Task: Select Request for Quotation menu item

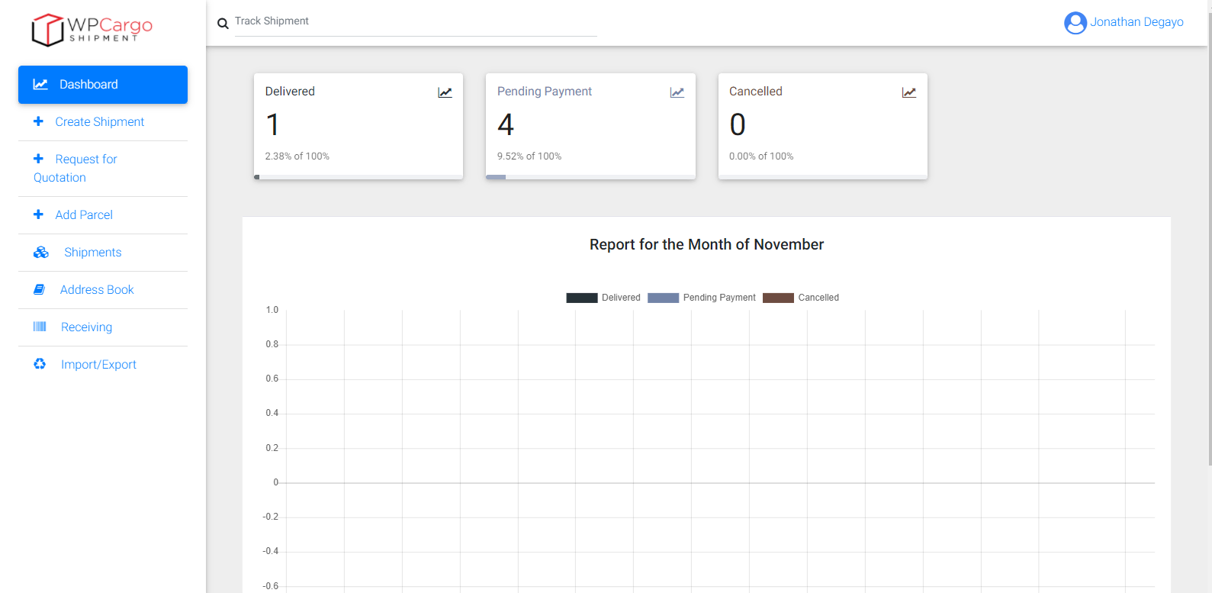Action: click(x=85, y=160)
